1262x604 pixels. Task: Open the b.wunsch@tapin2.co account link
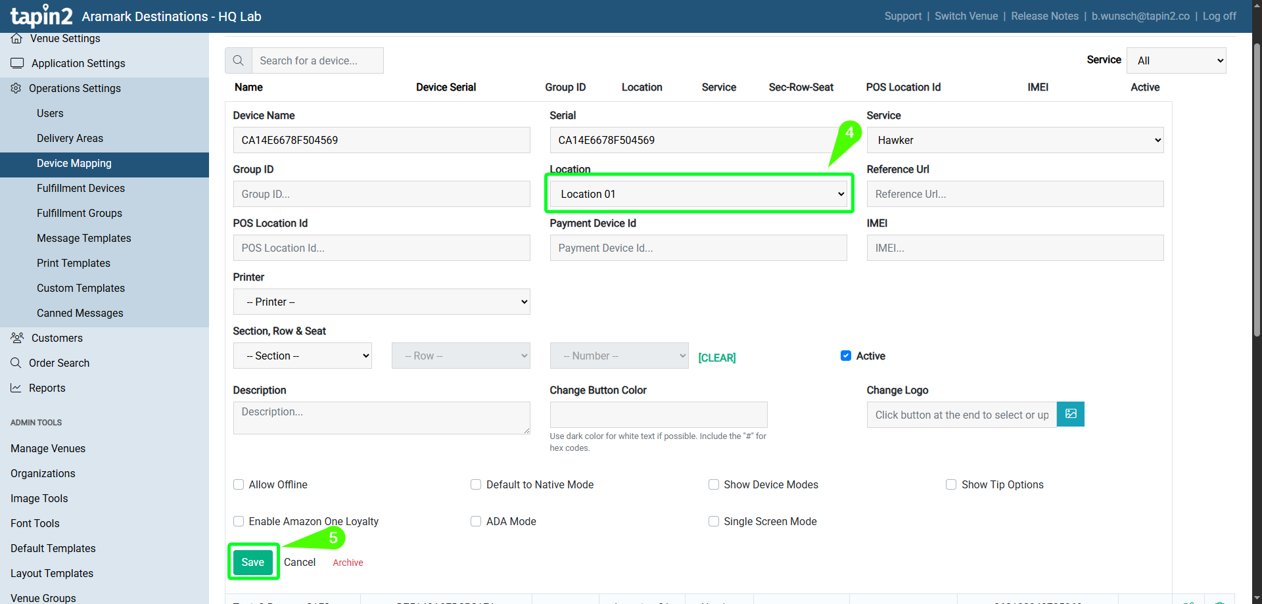pyautogui.click(x=1140, y=16)
